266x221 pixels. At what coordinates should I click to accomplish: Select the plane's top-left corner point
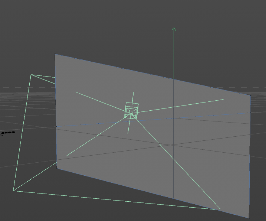tap(55, 54)
